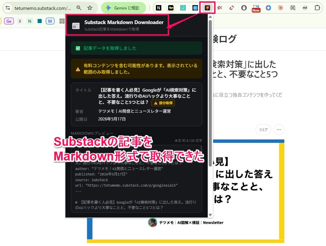Click the teal download extension icon
This screenshot has height=246, width=326.
pyautogui.click(x=183, y=8)
